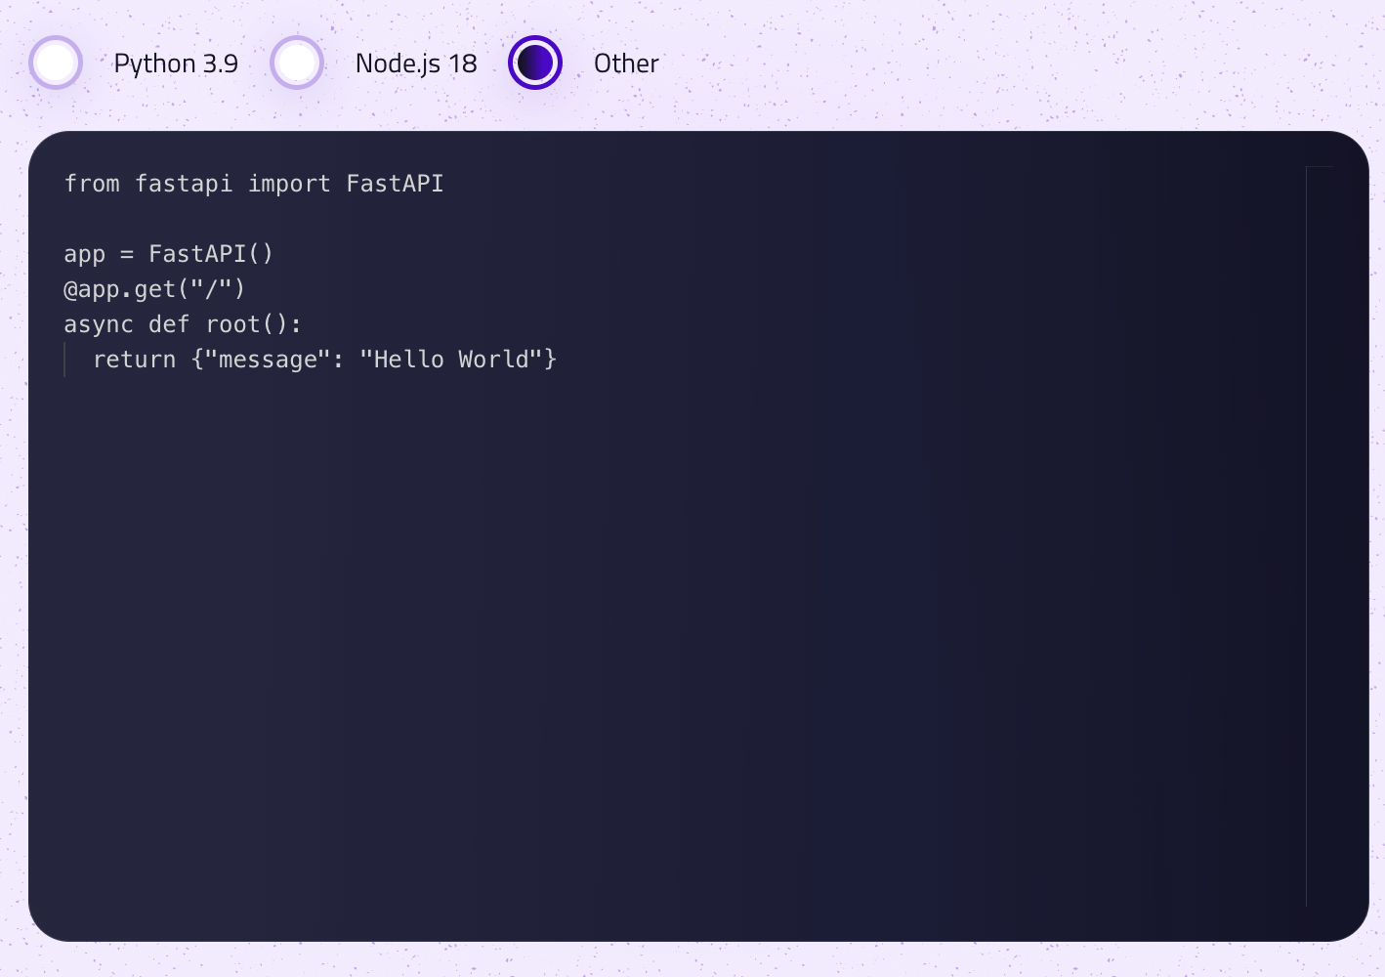The width and height of the screenshot is (1385, 977).
Task: Click the return statement line
Action: tap(324, 359)
